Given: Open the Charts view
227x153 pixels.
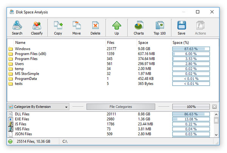Looking at the screenshot, I should pyautogui.click(x=139, y=28).
